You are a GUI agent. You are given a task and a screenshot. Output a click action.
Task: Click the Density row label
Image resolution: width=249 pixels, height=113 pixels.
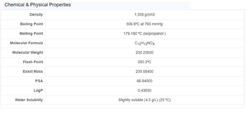tap(36, 14)
